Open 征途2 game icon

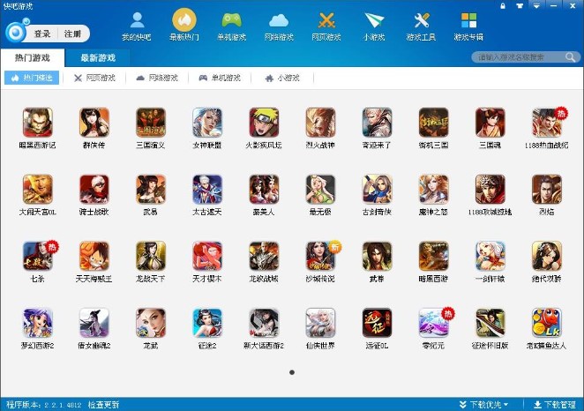[207, 323]
